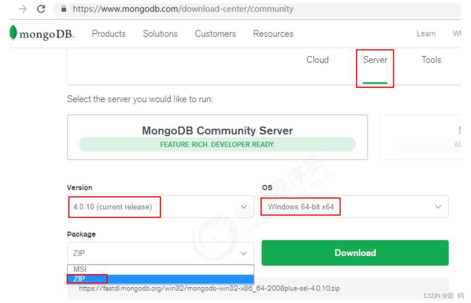Image resolution: width=471 pixels, height=303 pixels.
Task: Choose MSI from the package list
Action: tap(161, 269)
